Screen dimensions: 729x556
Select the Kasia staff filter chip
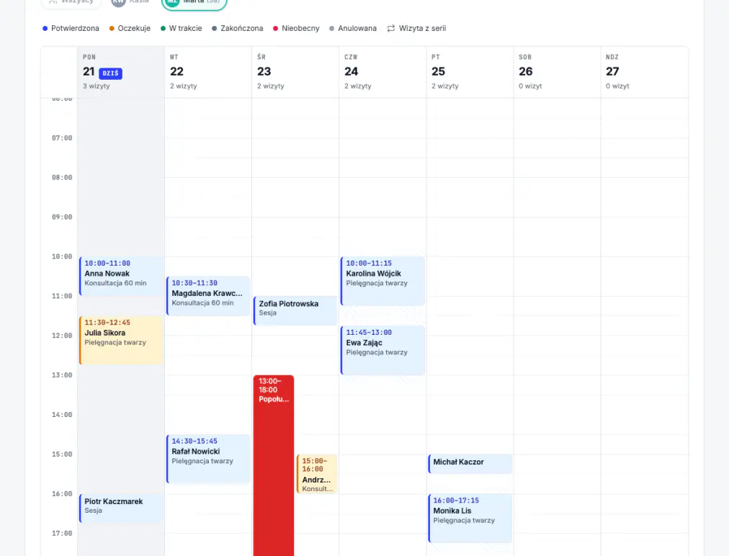(x=131, y=4)
